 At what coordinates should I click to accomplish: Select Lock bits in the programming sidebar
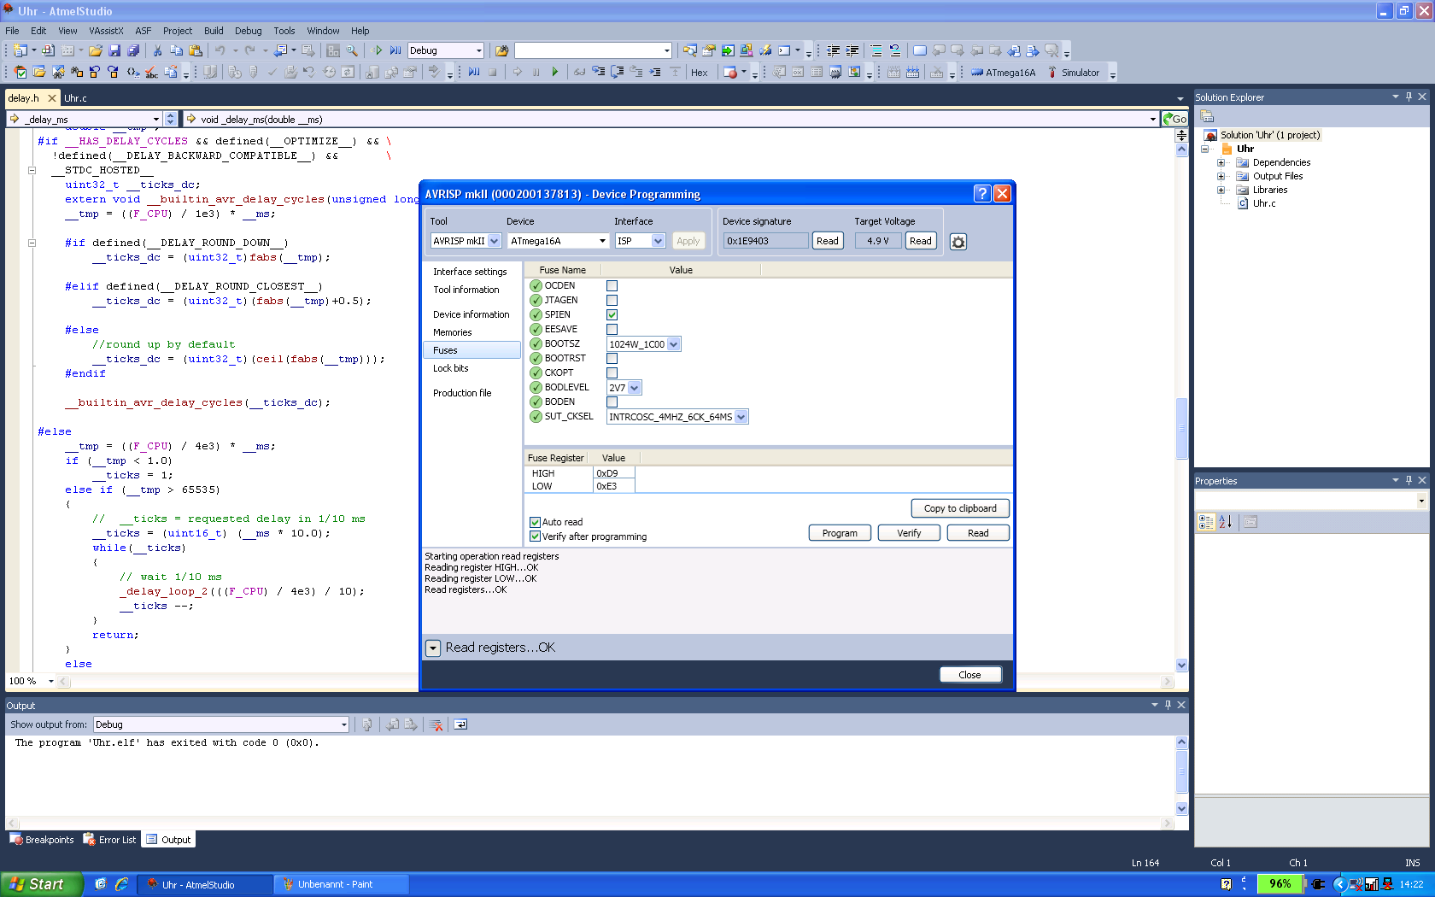450,368
